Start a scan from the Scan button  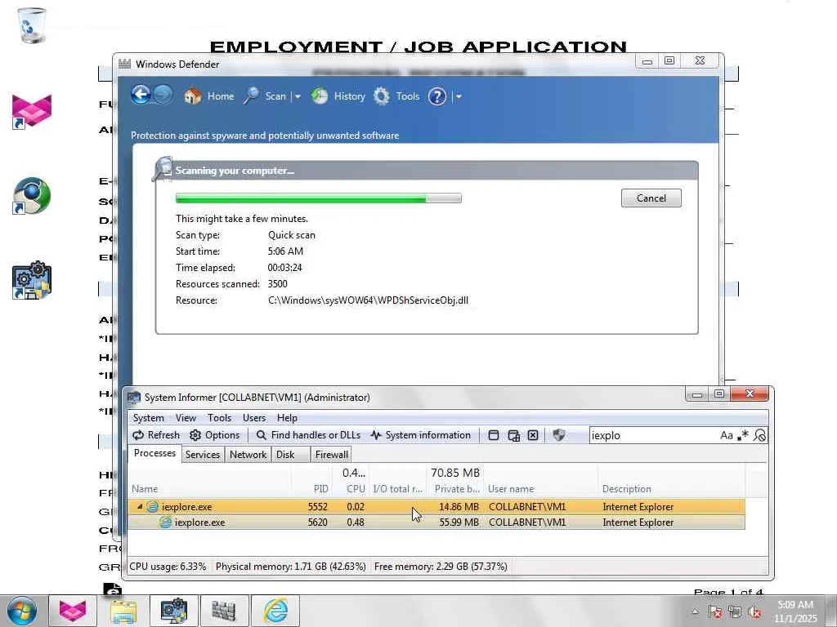pos(266,96)
